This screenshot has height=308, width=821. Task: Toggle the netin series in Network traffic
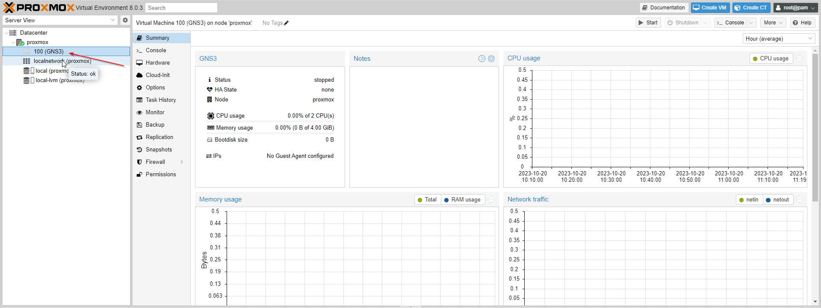(748, 200)
